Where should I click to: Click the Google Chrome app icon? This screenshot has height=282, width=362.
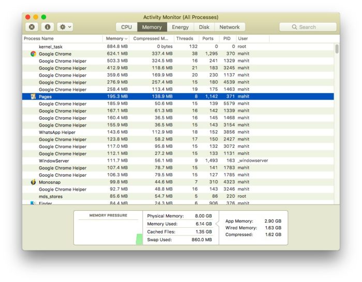(33, 54)
